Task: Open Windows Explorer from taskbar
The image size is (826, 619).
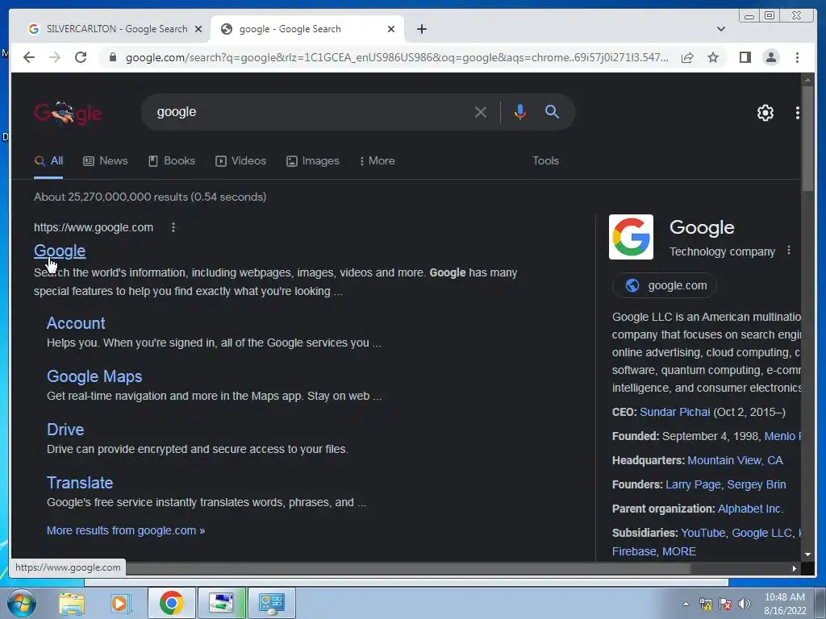Action: pos(72,603)
